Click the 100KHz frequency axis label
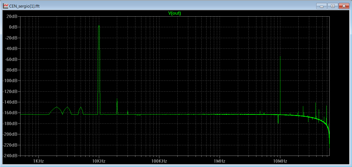 coord(159,161)
